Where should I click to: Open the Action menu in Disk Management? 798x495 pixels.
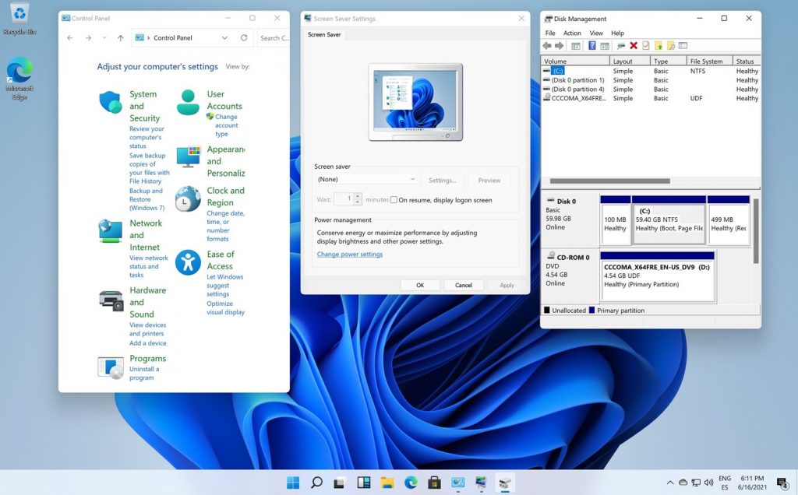(x=574, y=33)
